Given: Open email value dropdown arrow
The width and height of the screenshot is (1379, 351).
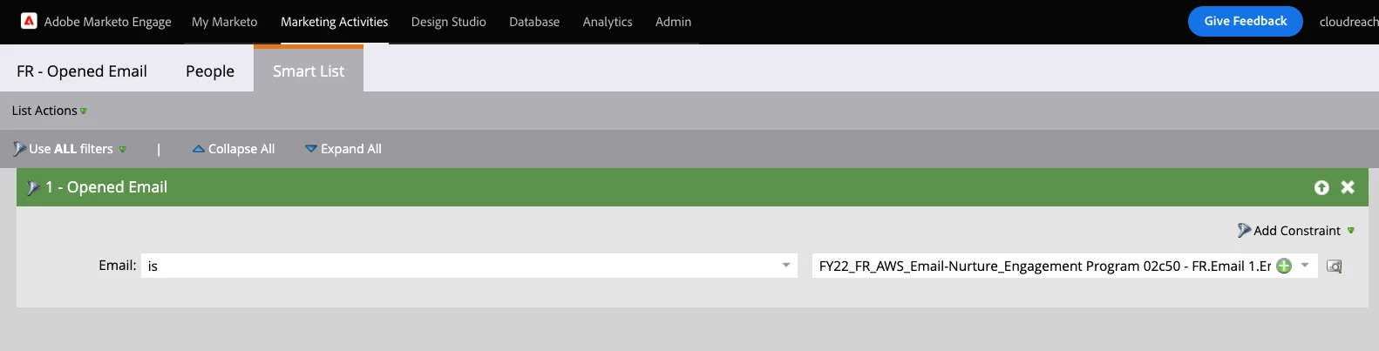Looking at the screenshot, I should pos(1305,266).
